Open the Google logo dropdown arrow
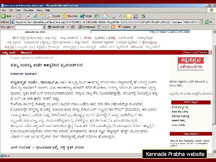Screen dimensions: 216x162 13,27
